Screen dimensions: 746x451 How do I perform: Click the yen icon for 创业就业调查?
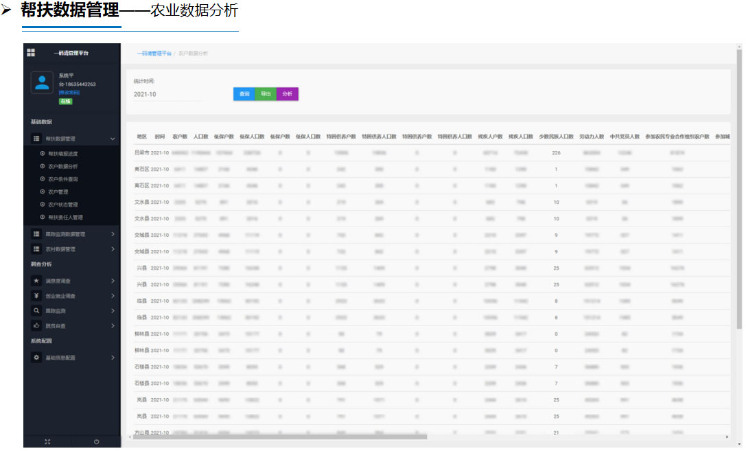36,296
